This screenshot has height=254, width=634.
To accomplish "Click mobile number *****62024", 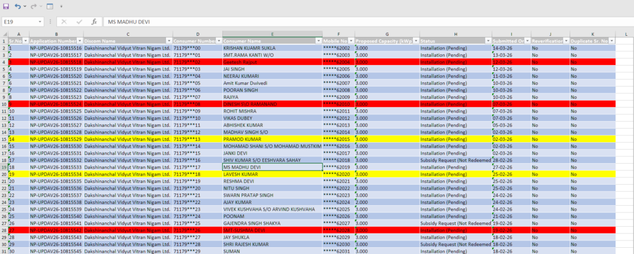I will coord(339,202).
